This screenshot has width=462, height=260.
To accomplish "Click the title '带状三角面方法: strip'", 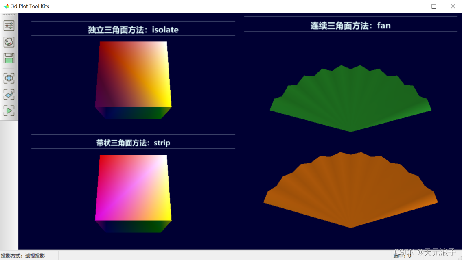I will tap(133, 143).
